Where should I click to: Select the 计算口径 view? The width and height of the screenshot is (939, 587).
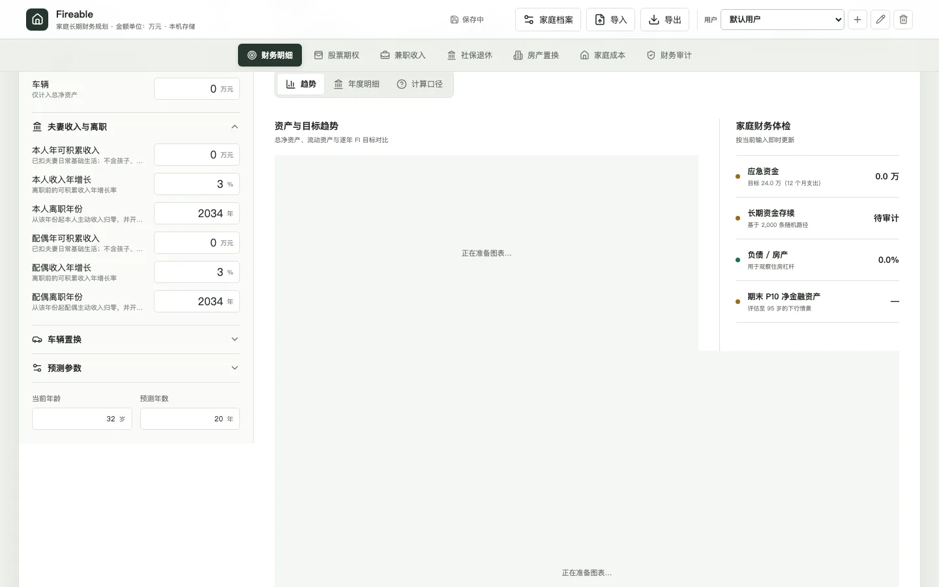tap(420, 84)
